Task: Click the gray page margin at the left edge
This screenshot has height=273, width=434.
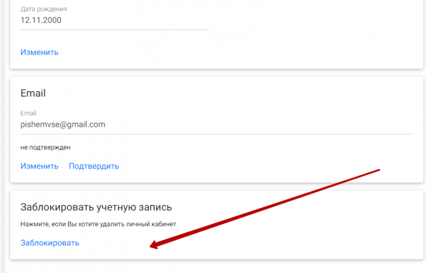Action: (x=4, y=135)
